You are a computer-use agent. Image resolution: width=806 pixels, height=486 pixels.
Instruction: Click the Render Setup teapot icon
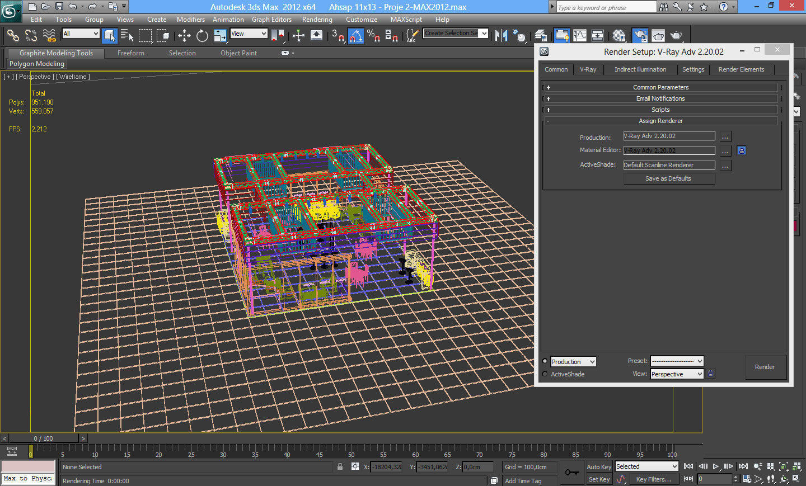pos(640,36)
